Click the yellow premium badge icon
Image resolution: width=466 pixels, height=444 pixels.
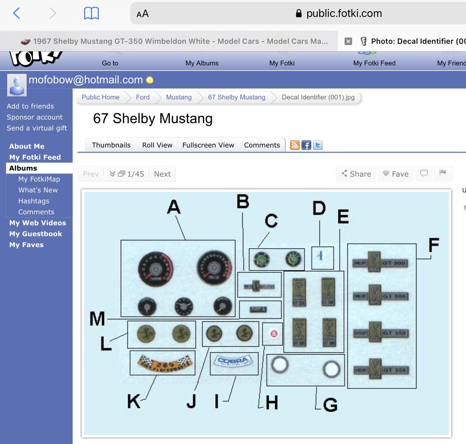[150, 80]
